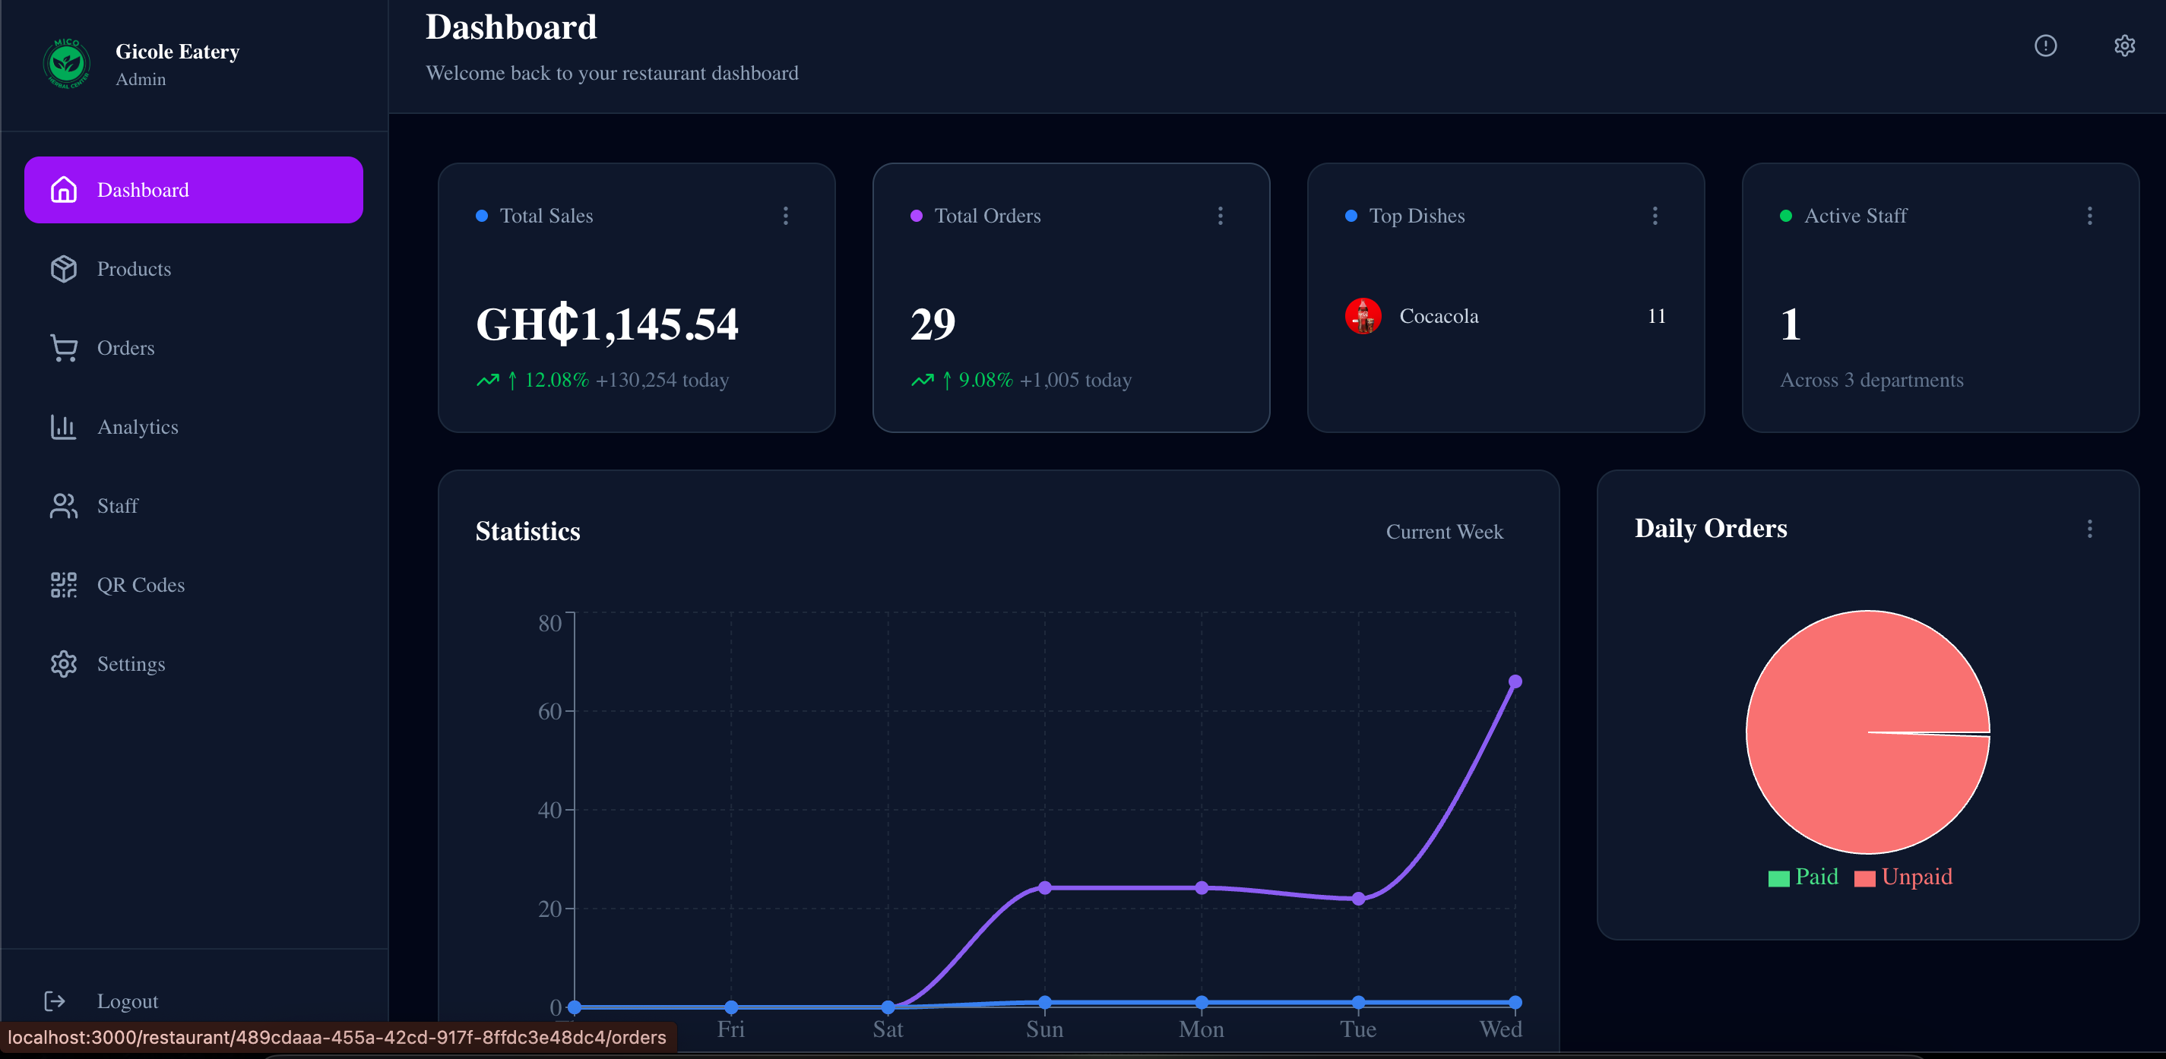Open Settings from the sidebar
Screen dimensions: 2166x1059
pyautogui.click(x=130, y=664)
